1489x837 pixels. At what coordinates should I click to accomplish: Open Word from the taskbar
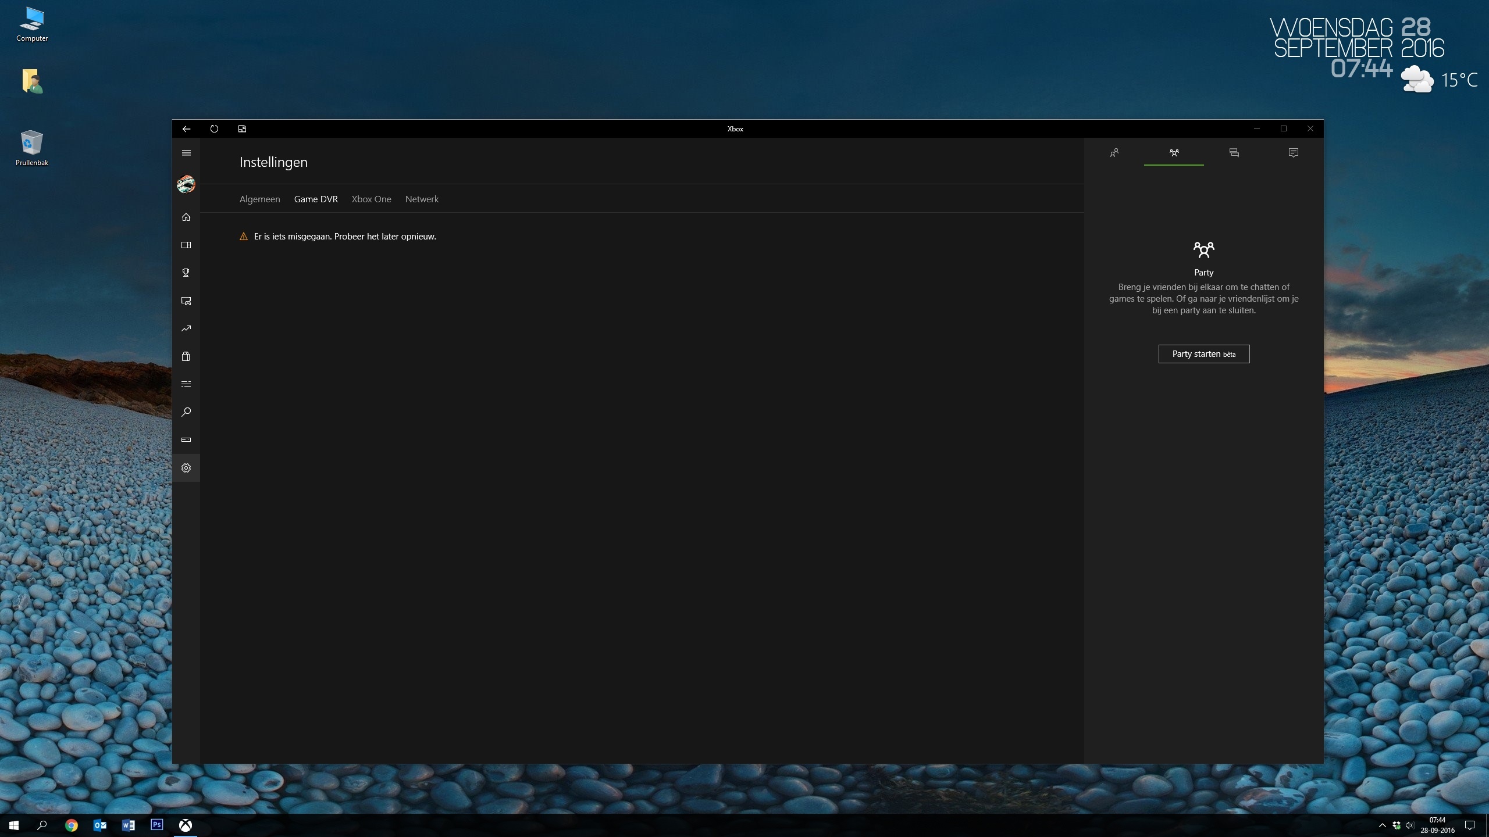point(128,825)
